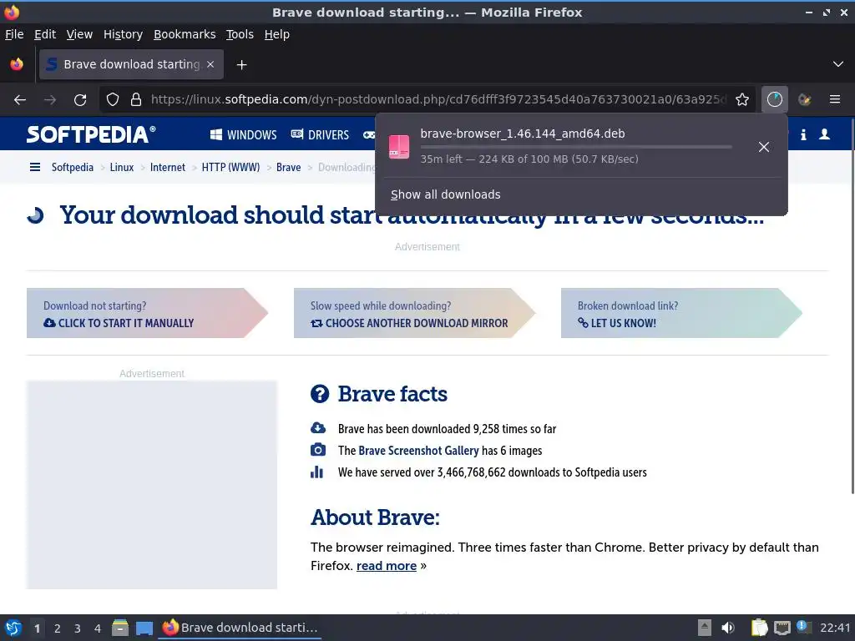Switch to workspace 3
855x641 pixels.
[78, 628]
